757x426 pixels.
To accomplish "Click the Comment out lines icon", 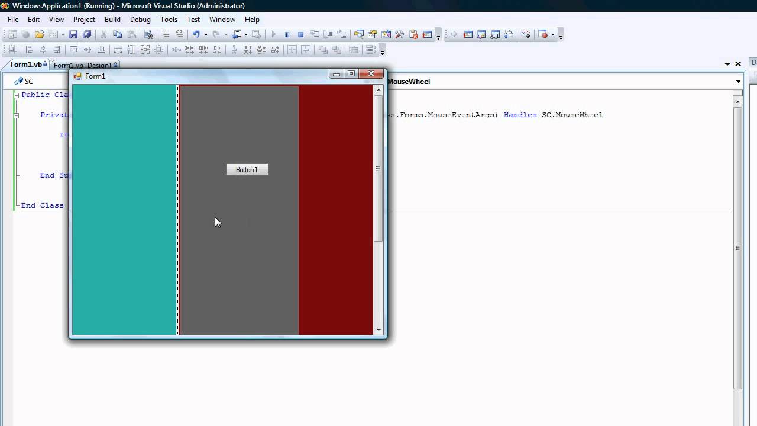I will (166, 35).
